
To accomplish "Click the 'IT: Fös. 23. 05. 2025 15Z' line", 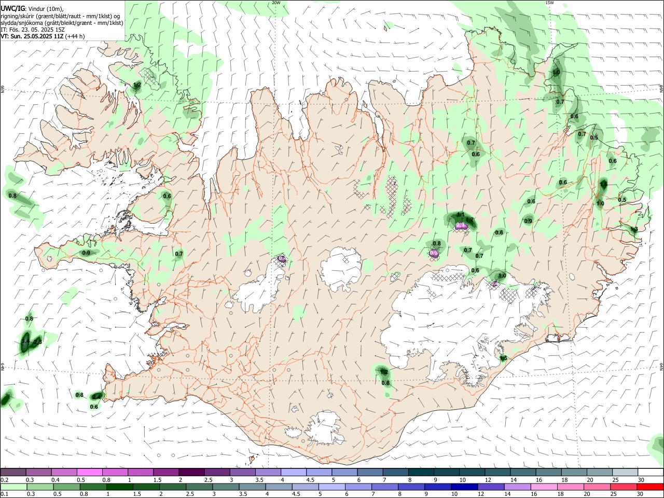I will (x=33, y=30).
